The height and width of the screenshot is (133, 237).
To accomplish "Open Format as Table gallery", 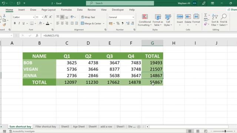I will [x=158, y=20].
